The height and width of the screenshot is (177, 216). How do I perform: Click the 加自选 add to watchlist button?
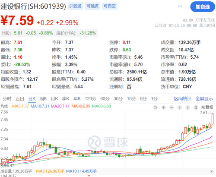click(x=203, y=6)
